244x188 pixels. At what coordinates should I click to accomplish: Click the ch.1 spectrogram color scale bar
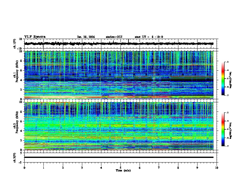point(223,79)
